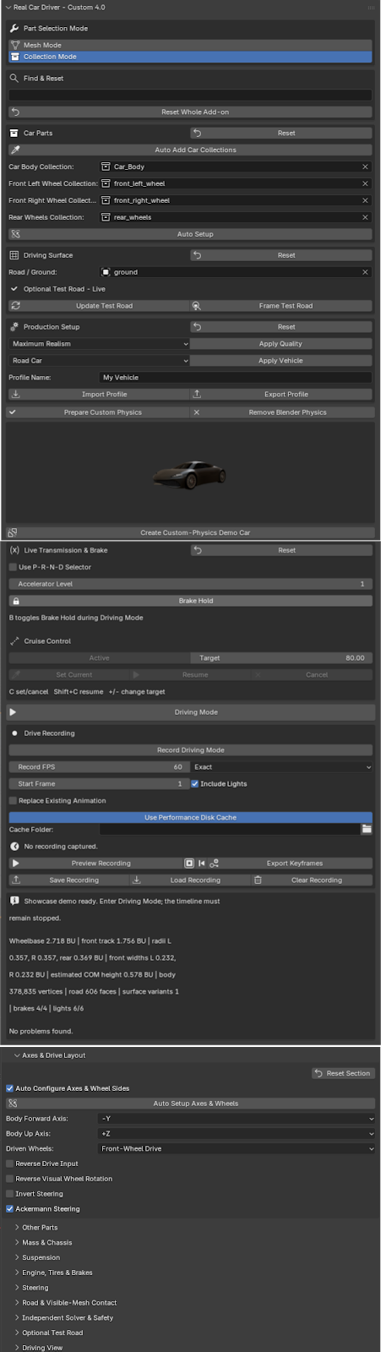Reset the Driving Surface section
The width and height of the screenshot is (381, 1352).
(281, 255)
